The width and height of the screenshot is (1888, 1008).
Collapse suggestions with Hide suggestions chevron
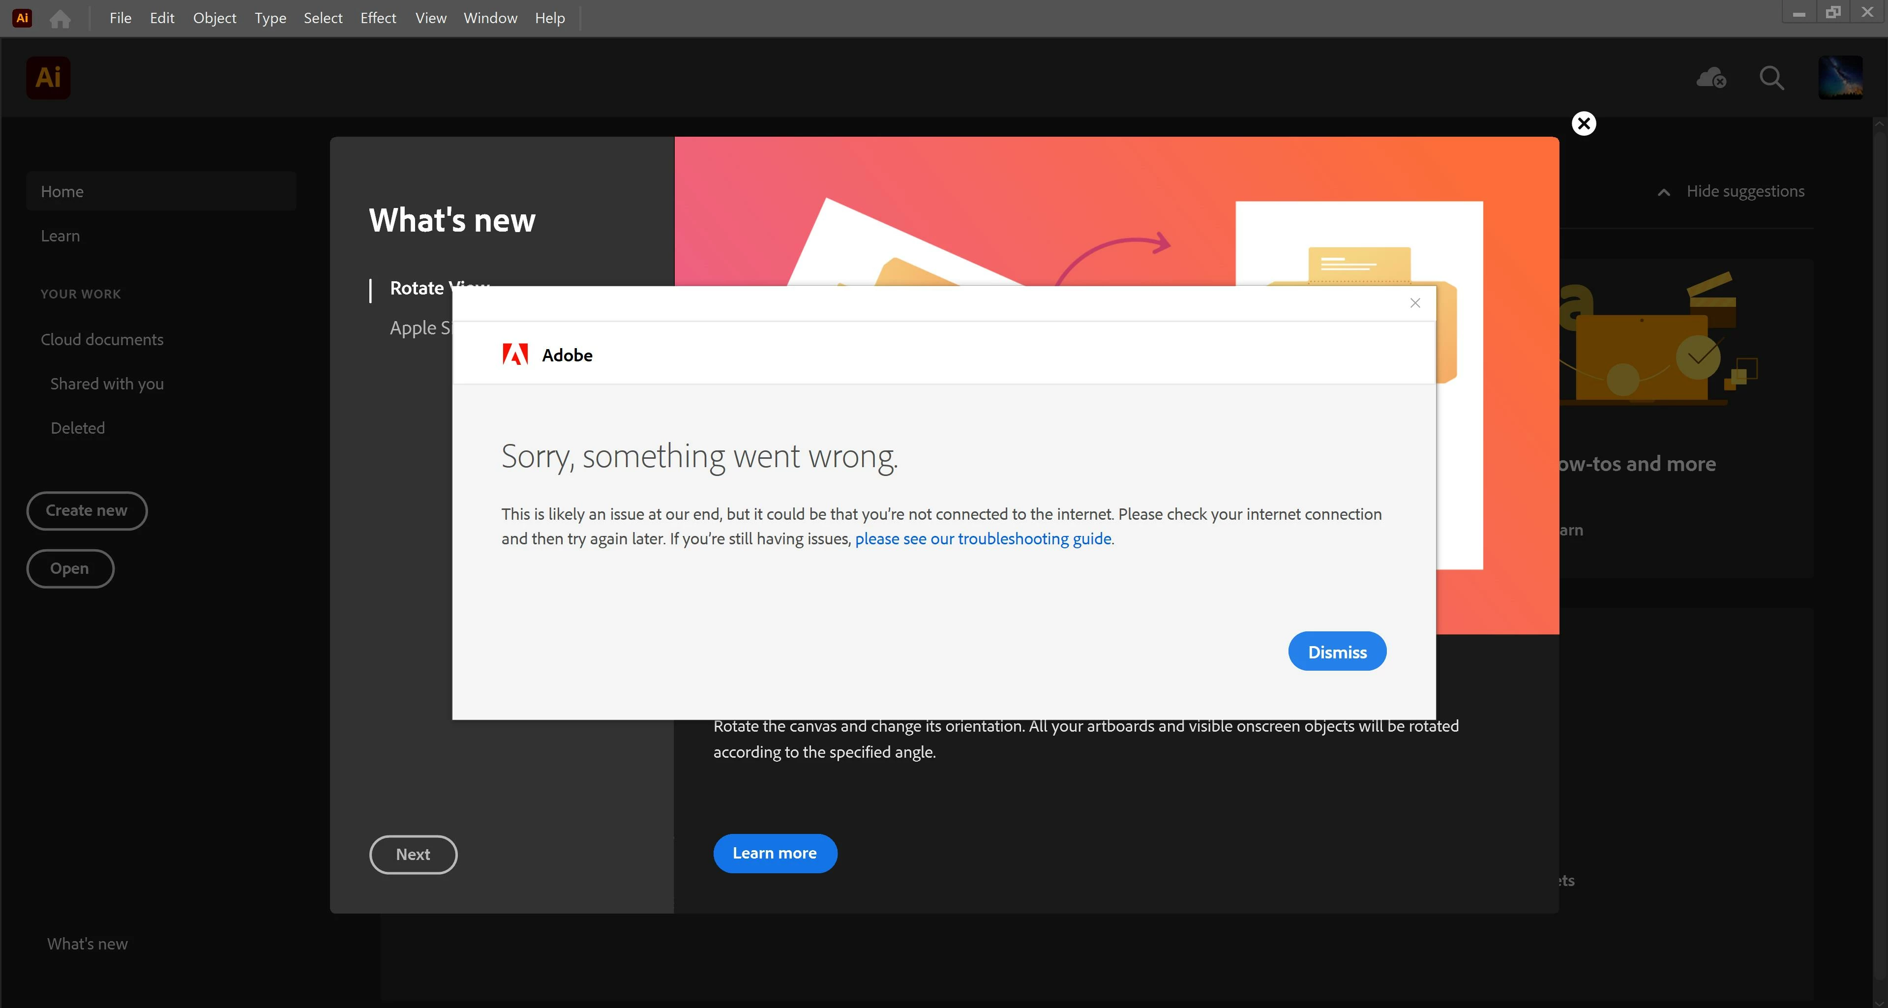coord(1664,192)
